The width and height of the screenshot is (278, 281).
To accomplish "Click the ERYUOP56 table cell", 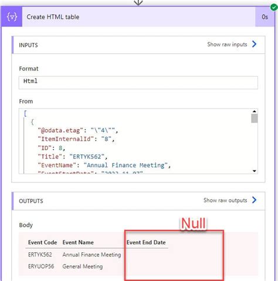I will (x=41, y=266).
